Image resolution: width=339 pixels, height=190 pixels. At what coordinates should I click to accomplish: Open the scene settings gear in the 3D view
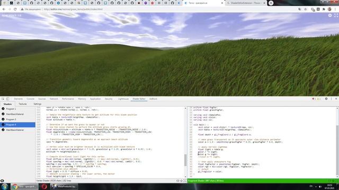coord(330,15)
